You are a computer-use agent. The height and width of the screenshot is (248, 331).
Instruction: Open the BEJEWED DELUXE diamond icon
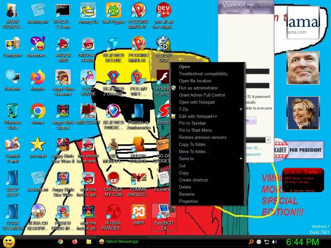113,49
